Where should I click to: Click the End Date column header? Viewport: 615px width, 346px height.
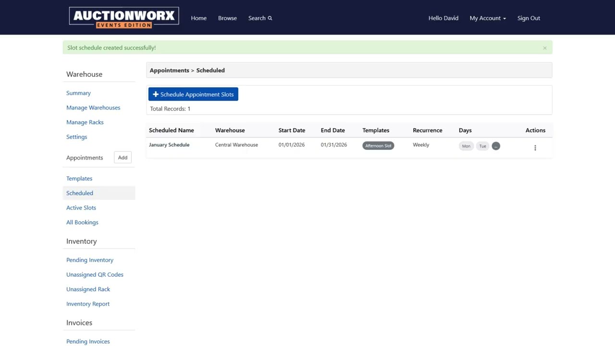pos(332,130)
